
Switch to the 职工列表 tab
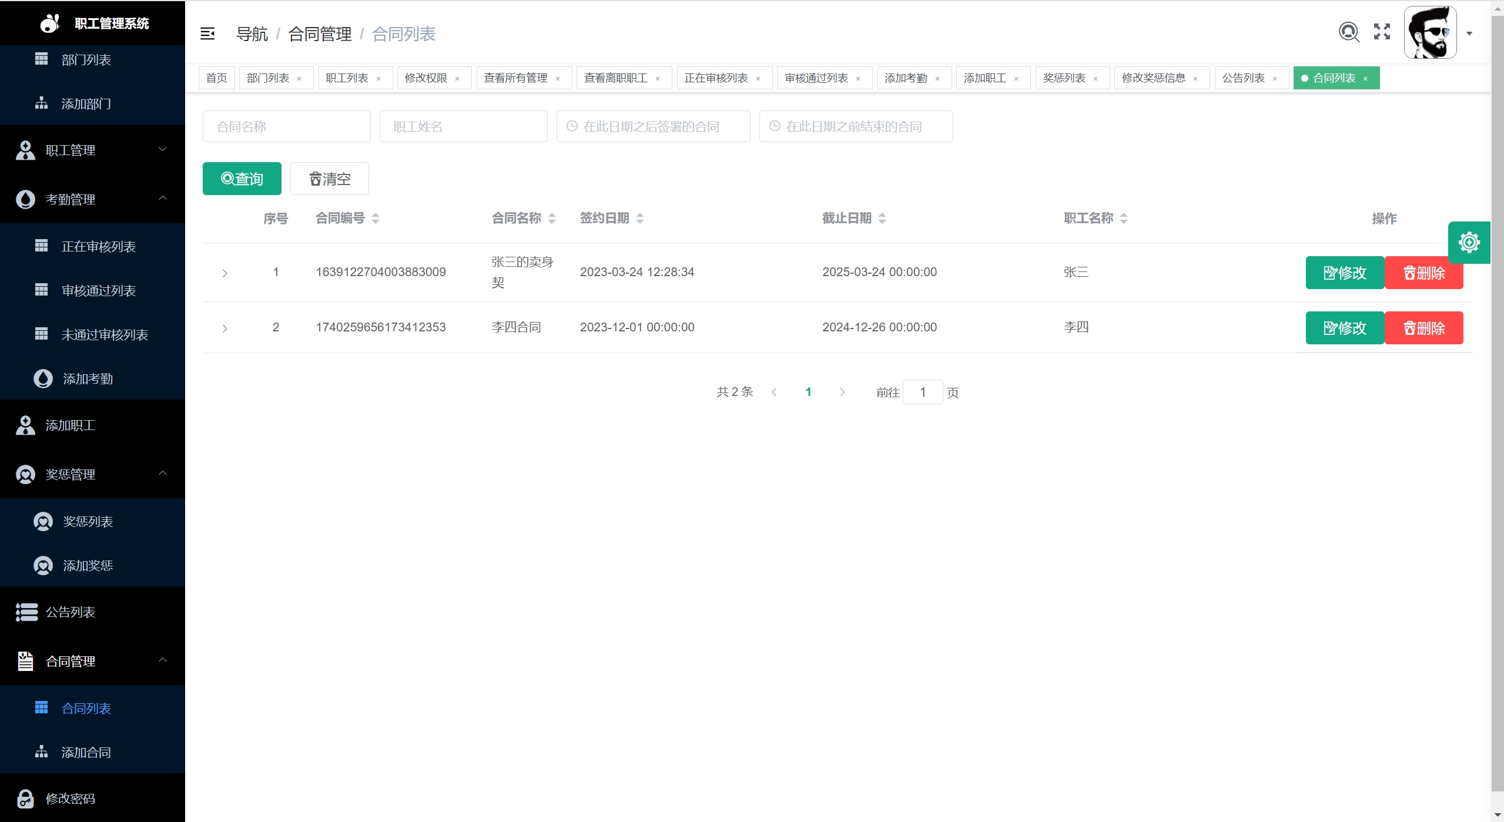click(x=347, y=78)
